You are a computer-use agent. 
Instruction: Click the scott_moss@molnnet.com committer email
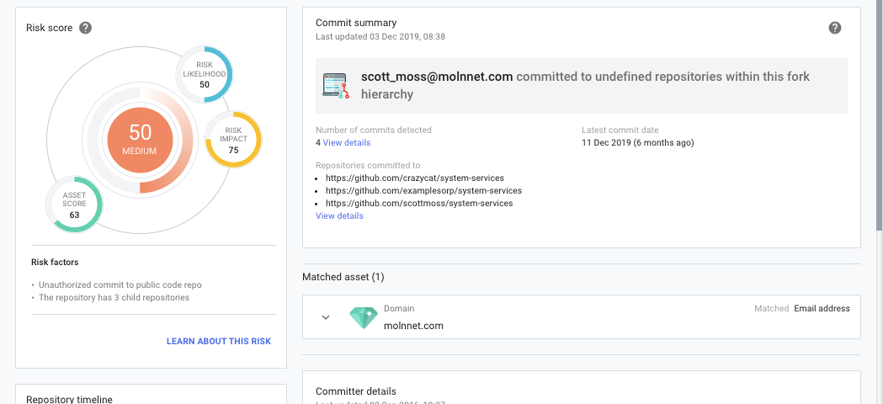437,77
